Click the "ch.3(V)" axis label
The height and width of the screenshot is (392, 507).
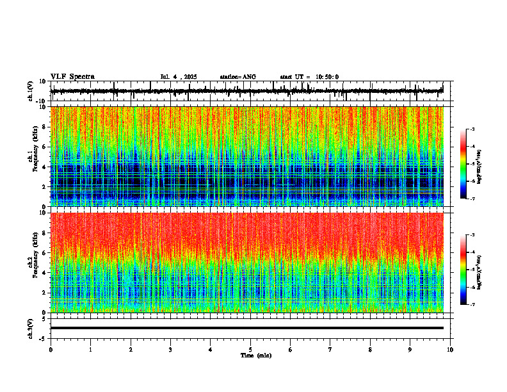point(31,329)
